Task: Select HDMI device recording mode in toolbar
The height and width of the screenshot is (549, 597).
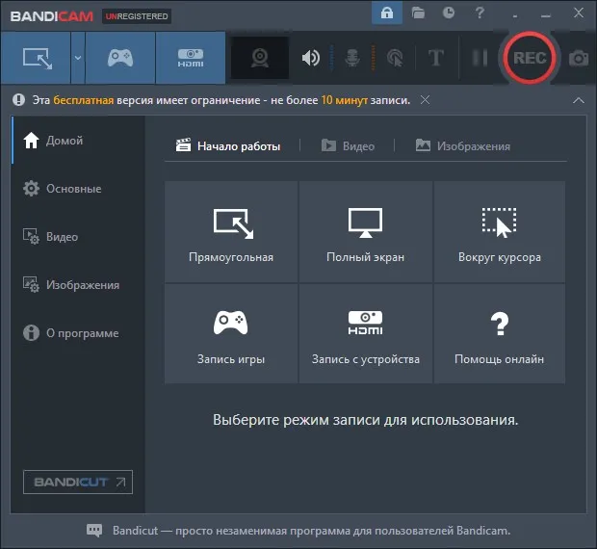Action: (191, 58)
